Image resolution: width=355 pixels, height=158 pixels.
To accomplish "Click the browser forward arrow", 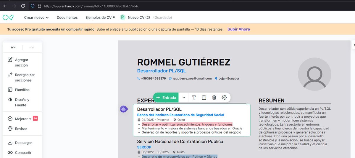I will pos(14,6).
